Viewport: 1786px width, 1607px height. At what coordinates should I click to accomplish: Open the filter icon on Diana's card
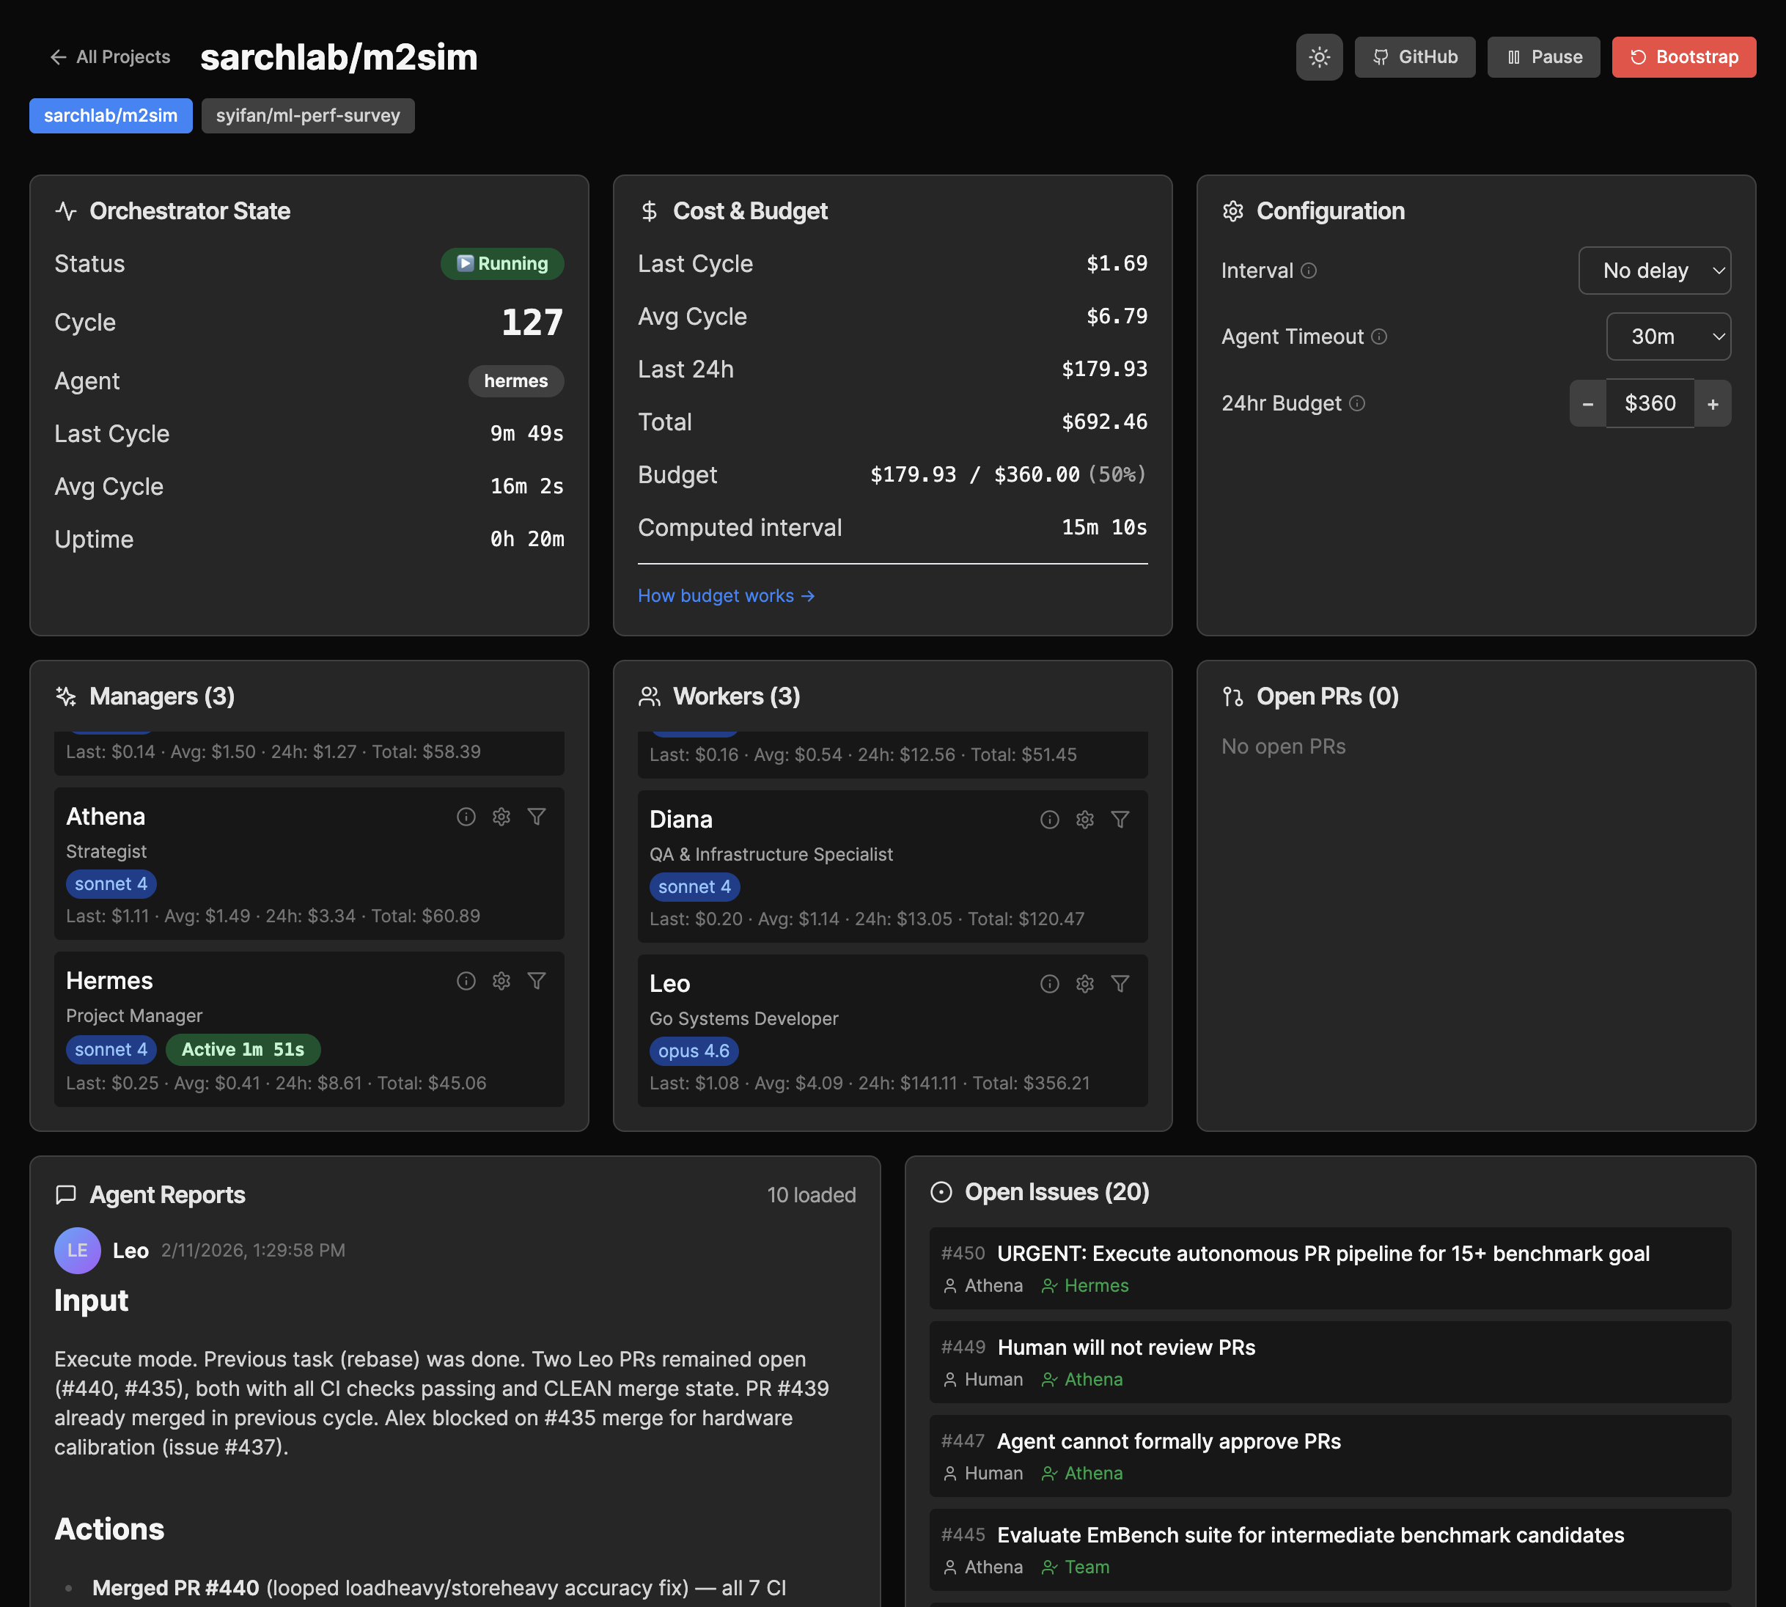pyautogui.click(x=1120, y=820)
